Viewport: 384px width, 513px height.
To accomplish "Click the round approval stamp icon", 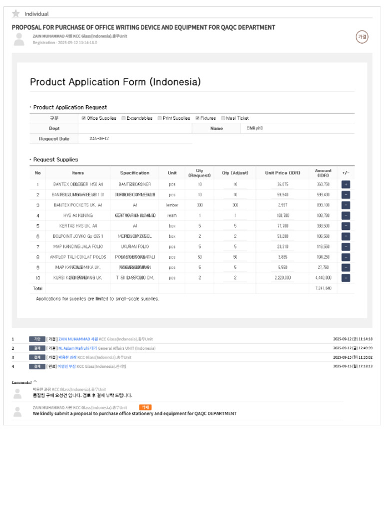I will click(x=362, y=37).
